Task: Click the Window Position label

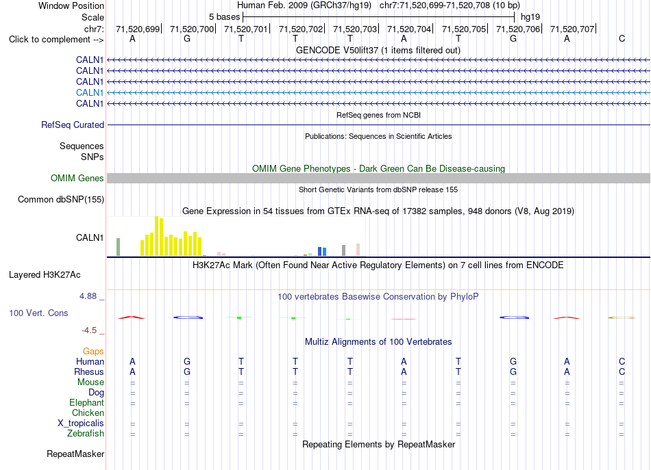Action: tap(71, 5)
